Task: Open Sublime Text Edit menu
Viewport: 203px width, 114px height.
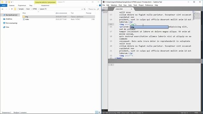Action: tap(108, 5)
